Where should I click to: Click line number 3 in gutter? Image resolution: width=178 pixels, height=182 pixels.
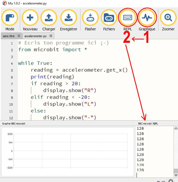click(12, 57)
